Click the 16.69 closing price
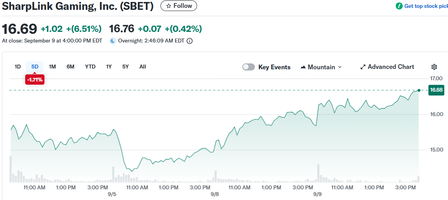Image resolution: width=448 pixels, height=200 pixels. click(19, 29)
